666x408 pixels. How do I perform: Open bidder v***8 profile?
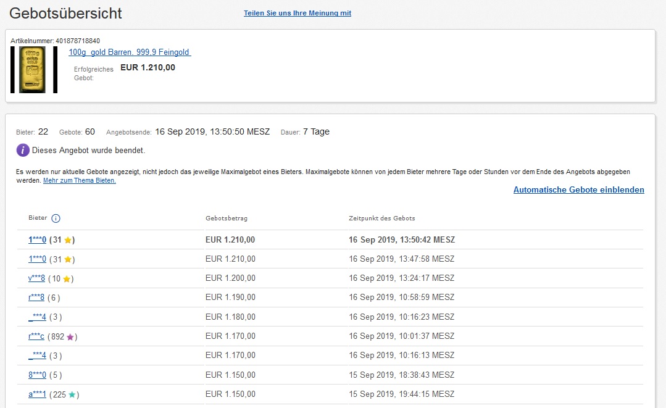[36, 279]
